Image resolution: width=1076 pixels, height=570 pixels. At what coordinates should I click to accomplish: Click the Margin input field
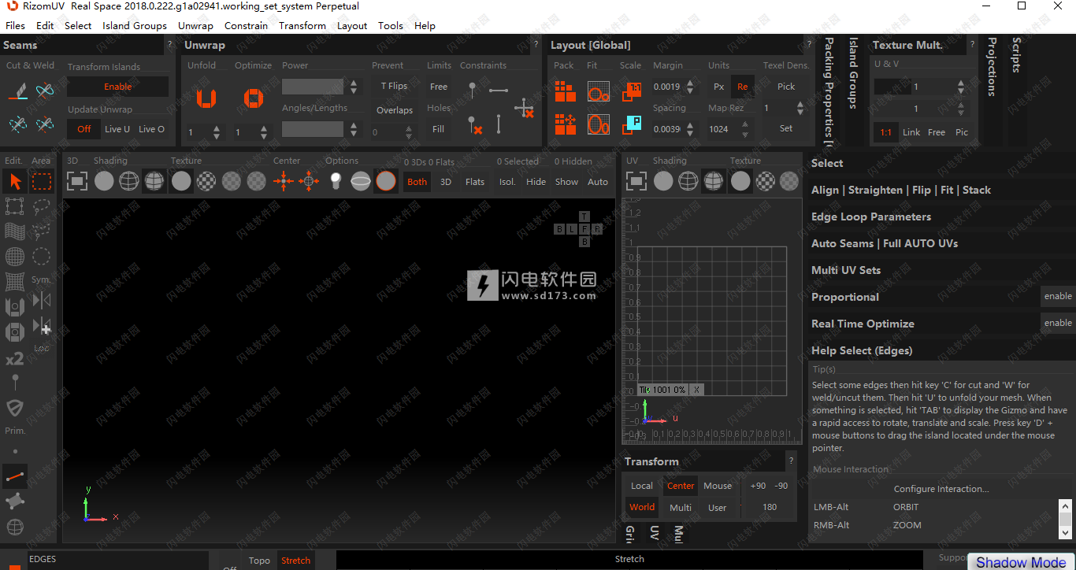(x=668, y=87)
